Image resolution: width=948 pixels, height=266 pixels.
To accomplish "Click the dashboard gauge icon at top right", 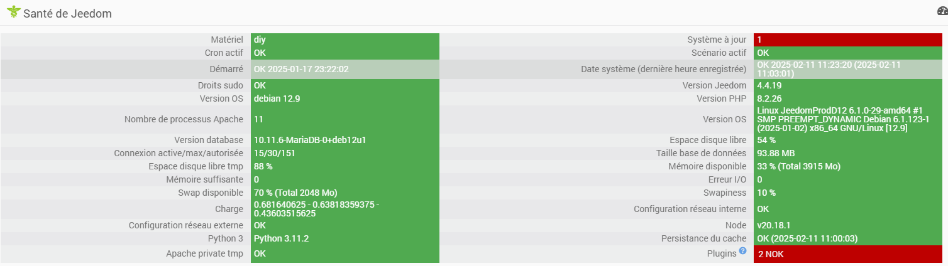I will click(x=942, y=11).
